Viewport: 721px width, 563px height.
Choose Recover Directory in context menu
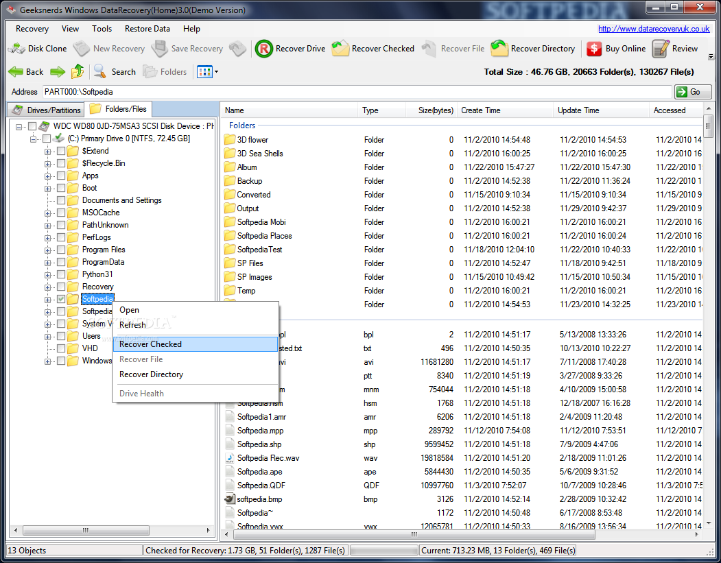(x=196, y=374)
